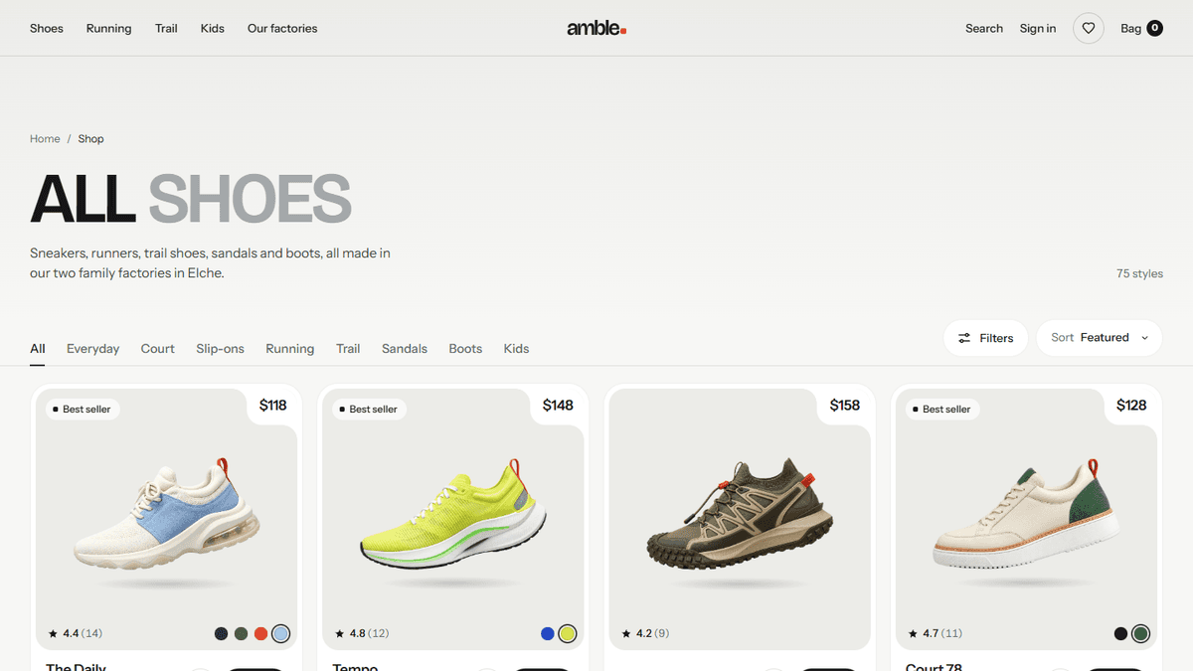The width and height of the screenshot is (1193, 671).
Task: Select the Kids category tab
Action: [516, 349]
